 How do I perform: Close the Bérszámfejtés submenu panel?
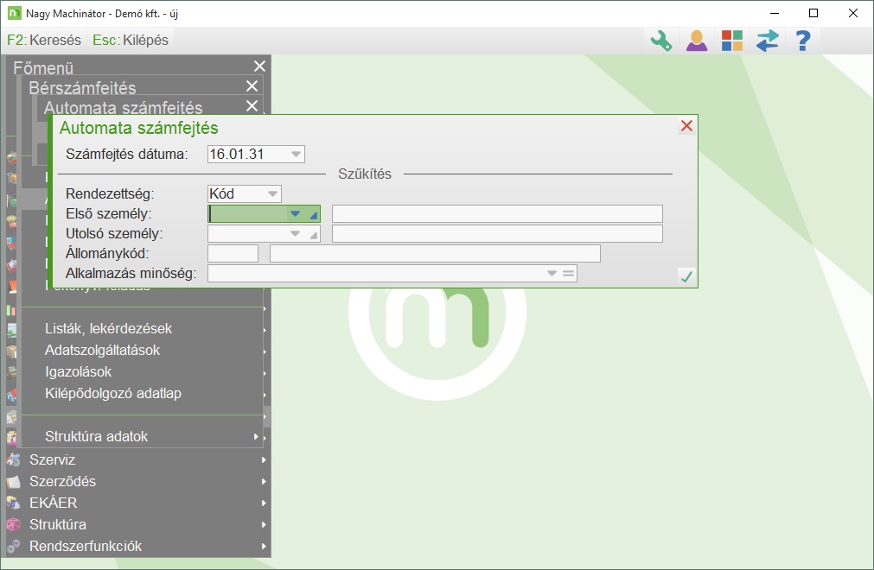pos(252,86)
